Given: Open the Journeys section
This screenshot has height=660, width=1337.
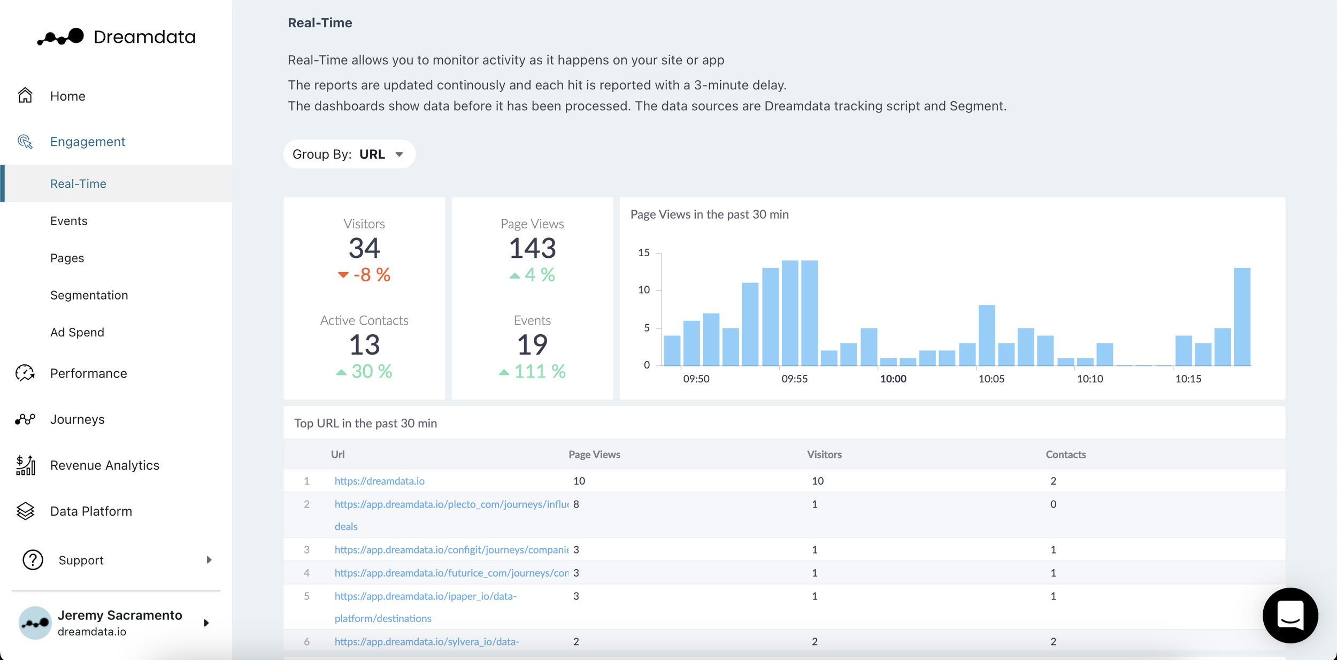Looking at the screenshot, I should point(77,419).
